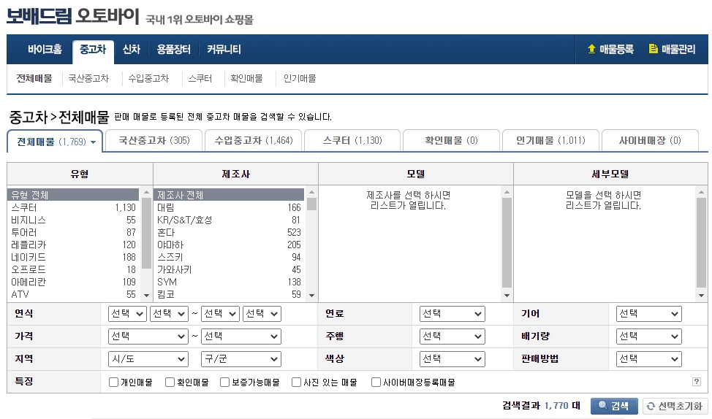Screen dimensions: 712x419
Task: Check the 확인매물 checkbox in 특징 row
Action: click(x=170, y=383)
